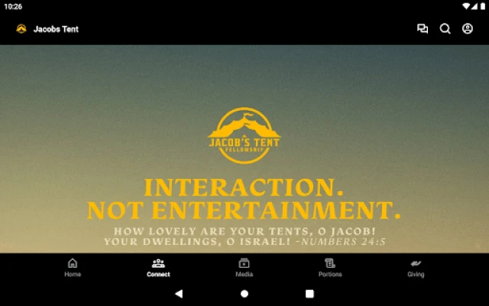Tap the Connect people icon
Screen dimensions: 489x306
[x=158, y=263]
